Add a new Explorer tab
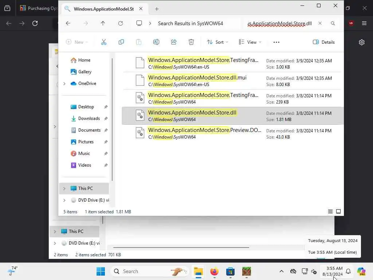The height and width of the screenshot is (280, 373). (157, 9)
